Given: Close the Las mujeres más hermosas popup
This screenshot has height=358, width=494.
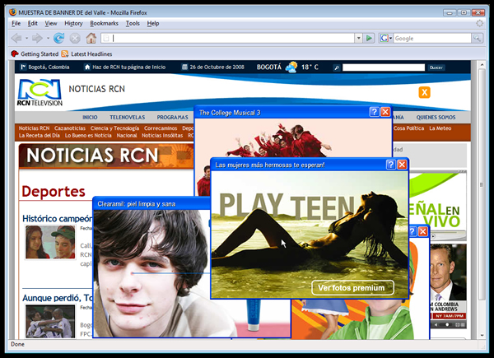Looking at the screenshot, I should point(402,165).
